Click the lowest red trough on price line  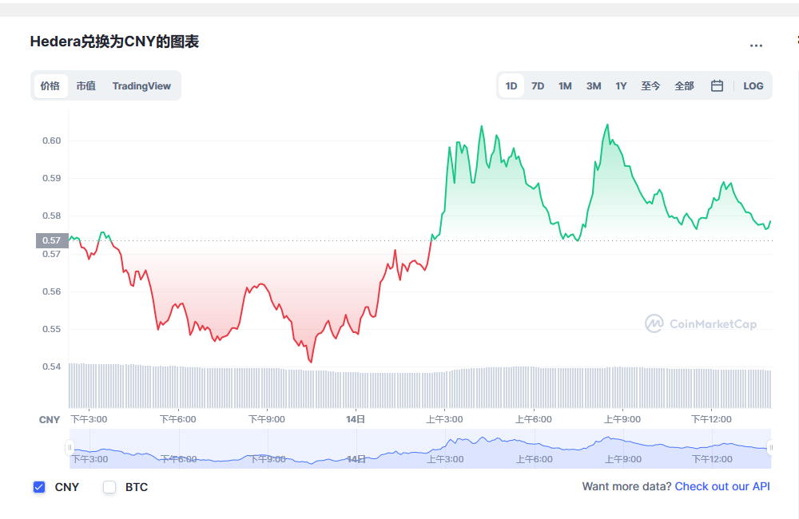[x=310, y=361]
